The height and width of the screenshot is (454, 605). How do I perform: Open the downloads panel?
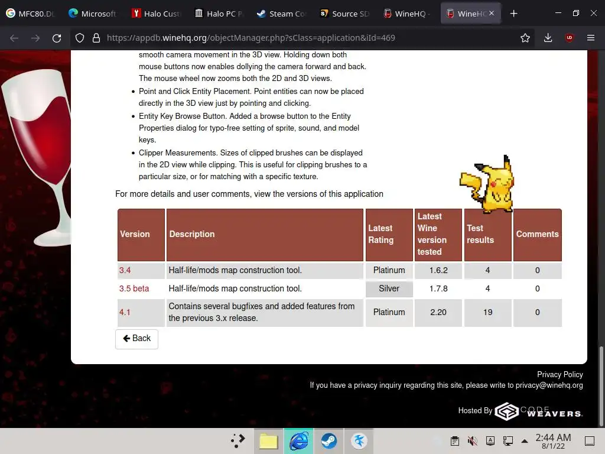coord(548,38)
